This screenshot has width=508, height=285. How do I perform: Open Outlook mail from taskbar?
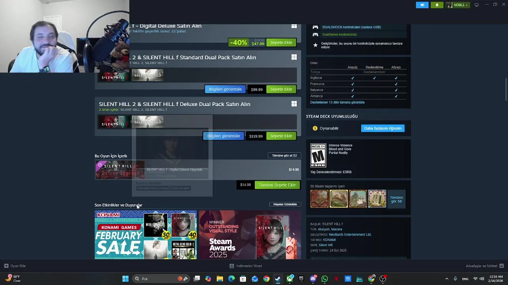click(x=254, y=279)
